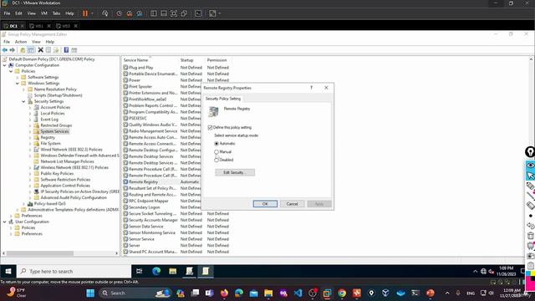Screen dimensions: 535x301
Task: Click the Up One Level folder icon
Action: click(x=23, y=50)
